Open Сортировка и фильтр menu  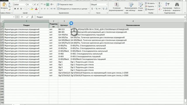click(167, 7)
